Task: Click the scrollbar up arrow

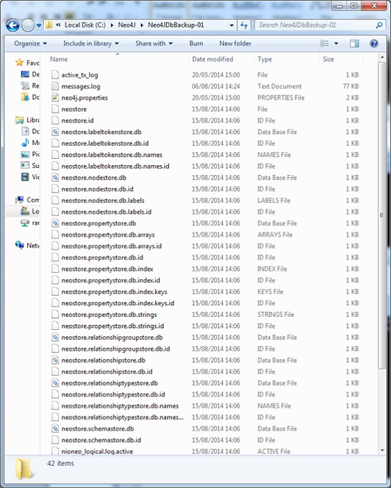Action: point(382,57)
